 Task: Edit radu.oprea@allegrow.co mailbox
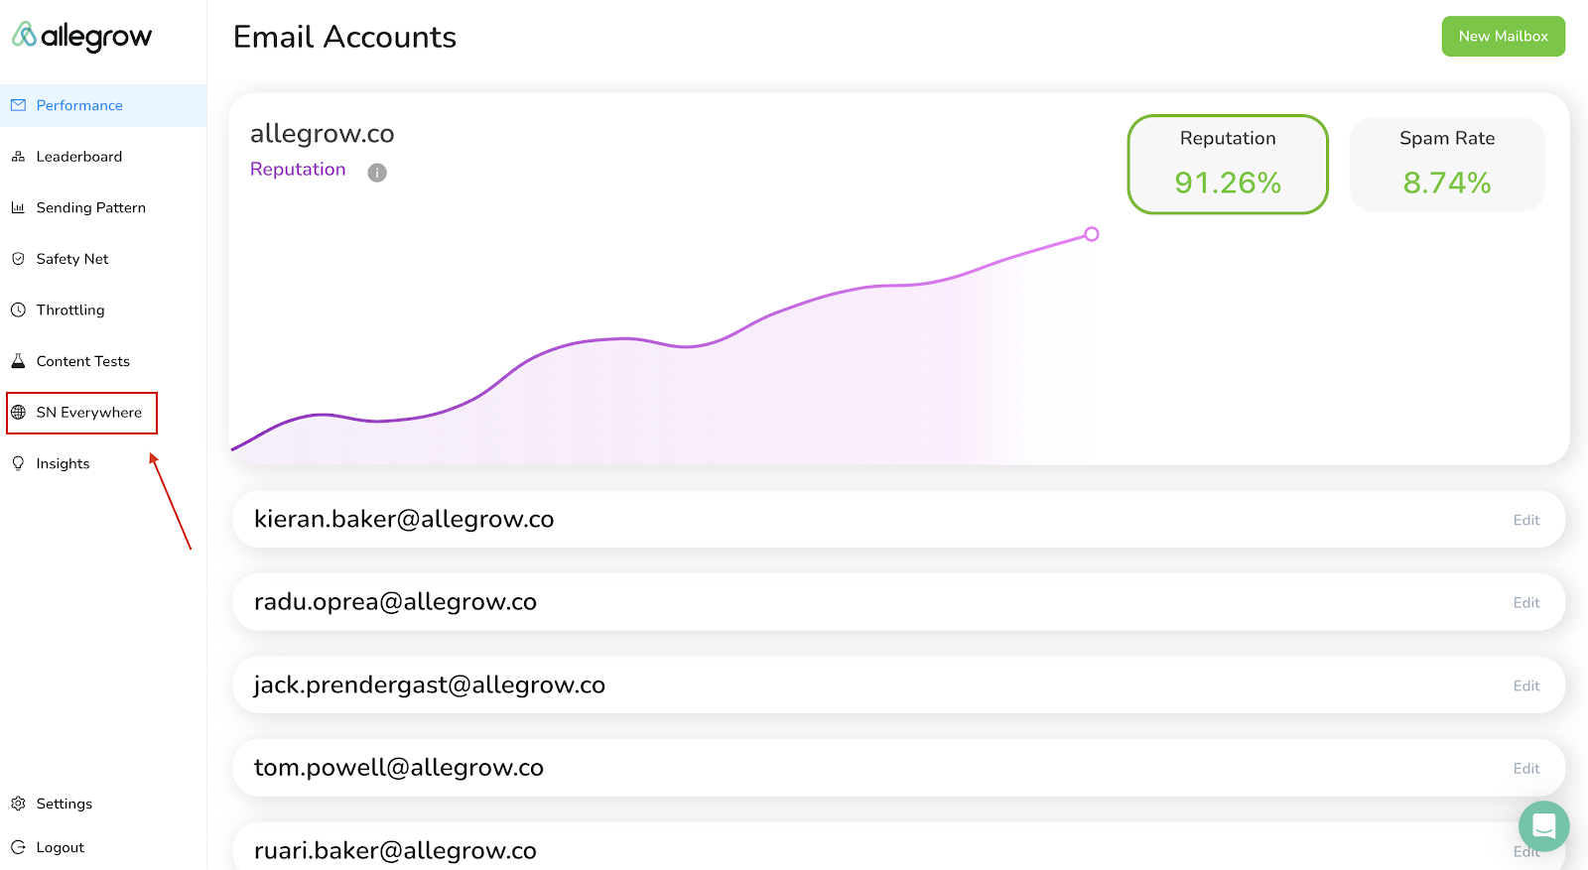tap(1526, 602)
